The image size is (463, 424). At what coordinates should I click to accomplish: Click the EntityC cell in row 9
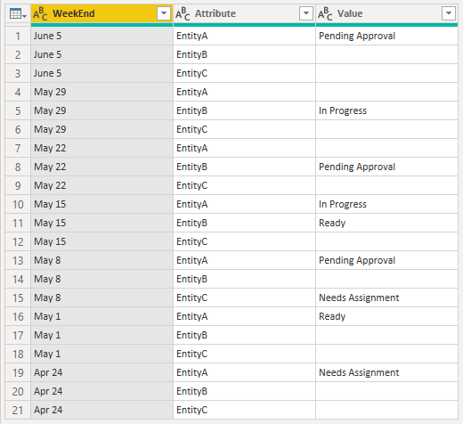(x=244, y=186)
